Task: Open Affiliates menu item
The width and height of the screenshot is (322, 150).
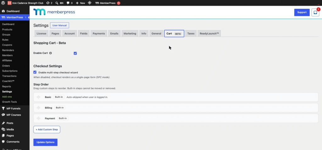Action: [7, 61]
